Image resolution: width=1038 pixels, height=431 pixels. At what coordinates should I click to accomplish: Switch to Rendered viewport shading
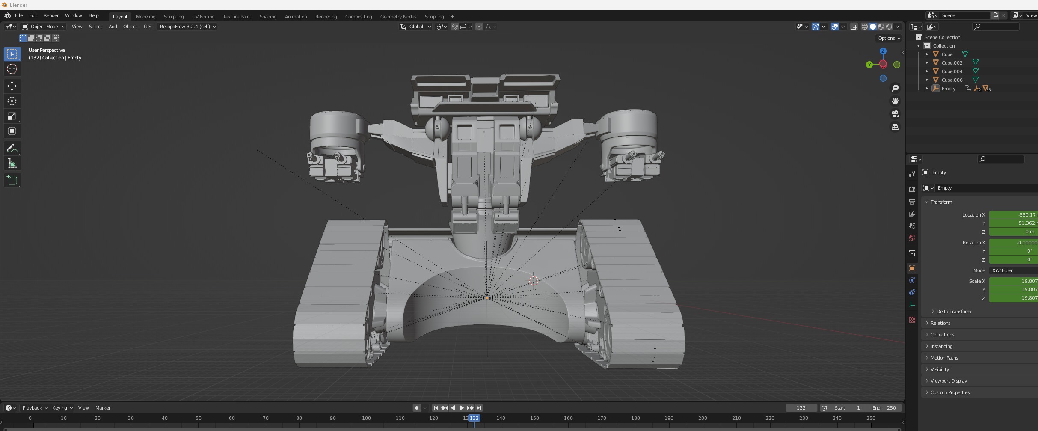tap(889, 27)
